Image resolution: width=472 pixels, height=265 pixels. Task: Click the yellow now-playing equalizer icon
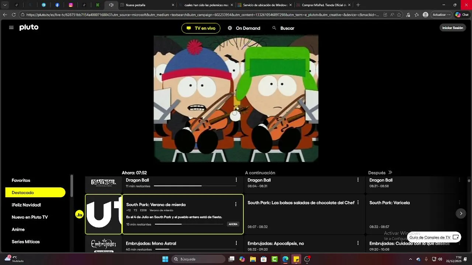pos(79,214)
